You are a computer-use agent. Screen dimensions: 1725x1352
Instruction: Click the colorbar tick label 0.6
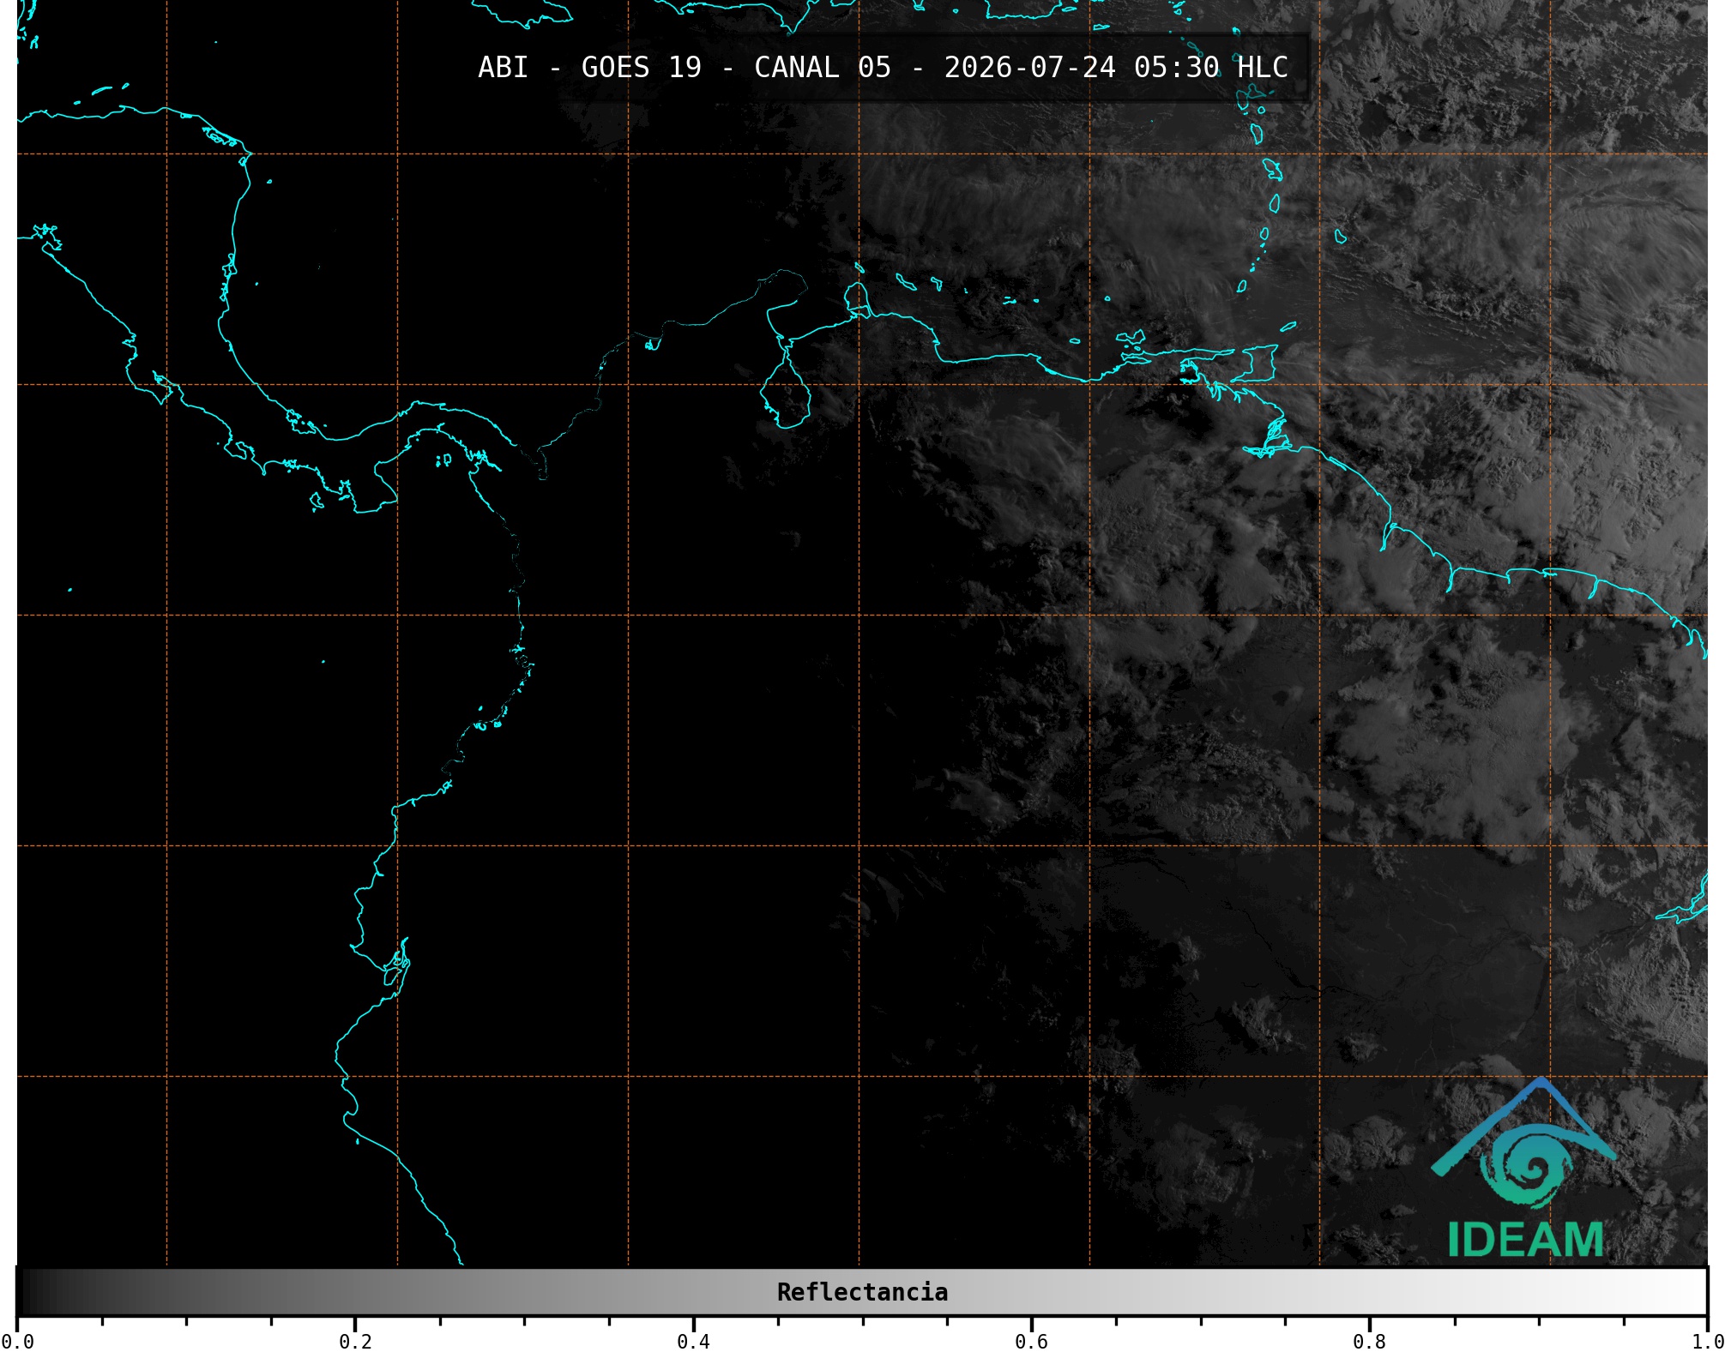pos(1031,1342)
